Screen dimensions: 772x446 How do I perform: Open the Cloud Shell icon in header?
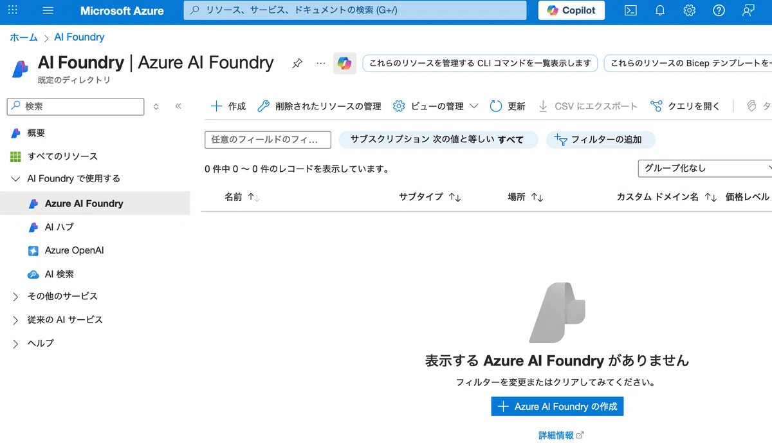(631, 10)
